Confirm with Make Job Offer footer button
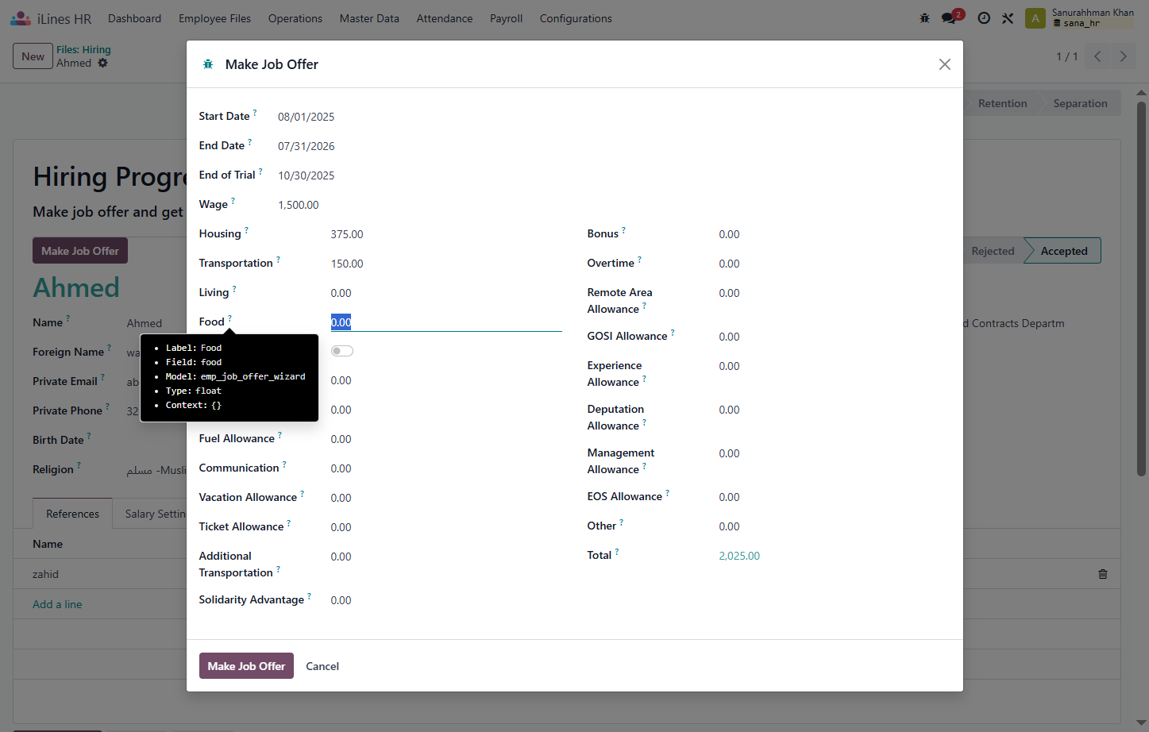 pos(246,666)
